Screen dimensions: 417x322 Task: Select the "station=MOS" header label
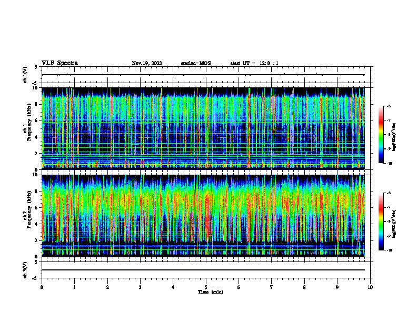pos(196,63)
